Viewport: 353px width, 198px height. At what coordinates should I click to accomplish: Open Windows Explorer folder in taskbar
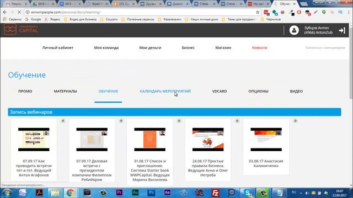(55, 193)
